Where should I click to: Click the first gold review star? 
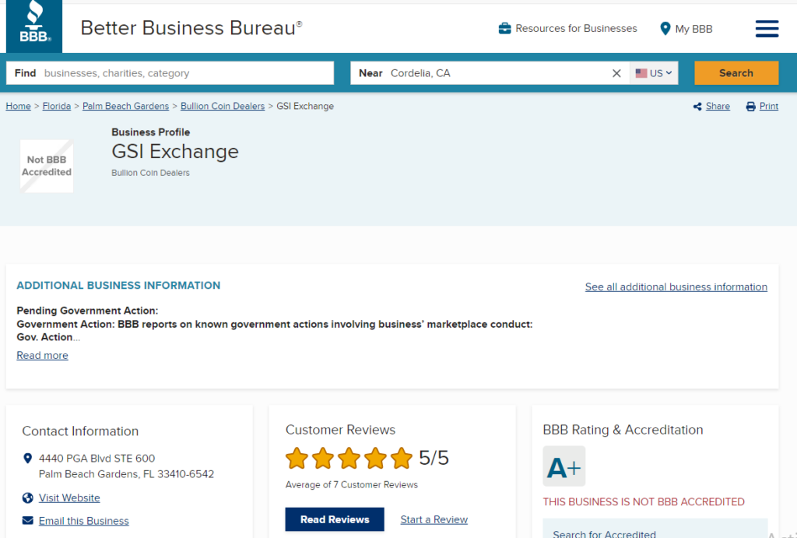(297, 458)
